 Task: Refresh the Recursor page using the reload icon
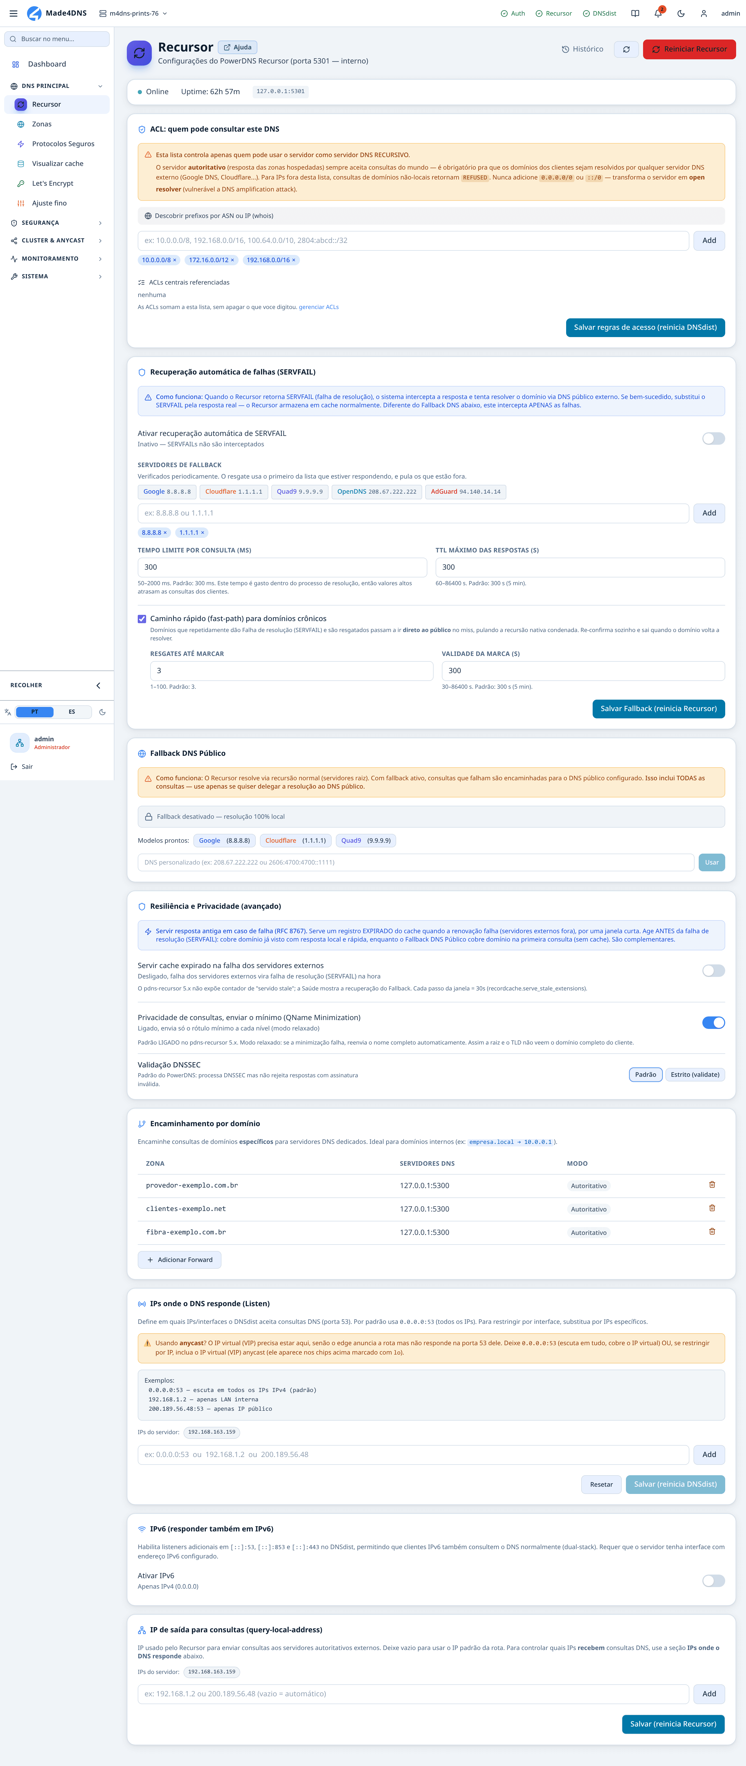tap(626, 49)
